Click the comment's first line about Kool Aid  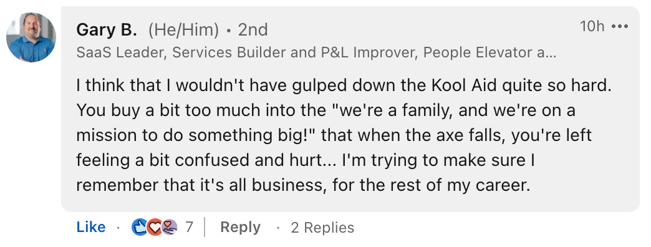pos(344,86)
